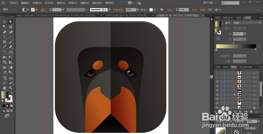Hide the black-and-white shape thumbnail layer
This screenshot has width=263, height=134.
[217, 103]
